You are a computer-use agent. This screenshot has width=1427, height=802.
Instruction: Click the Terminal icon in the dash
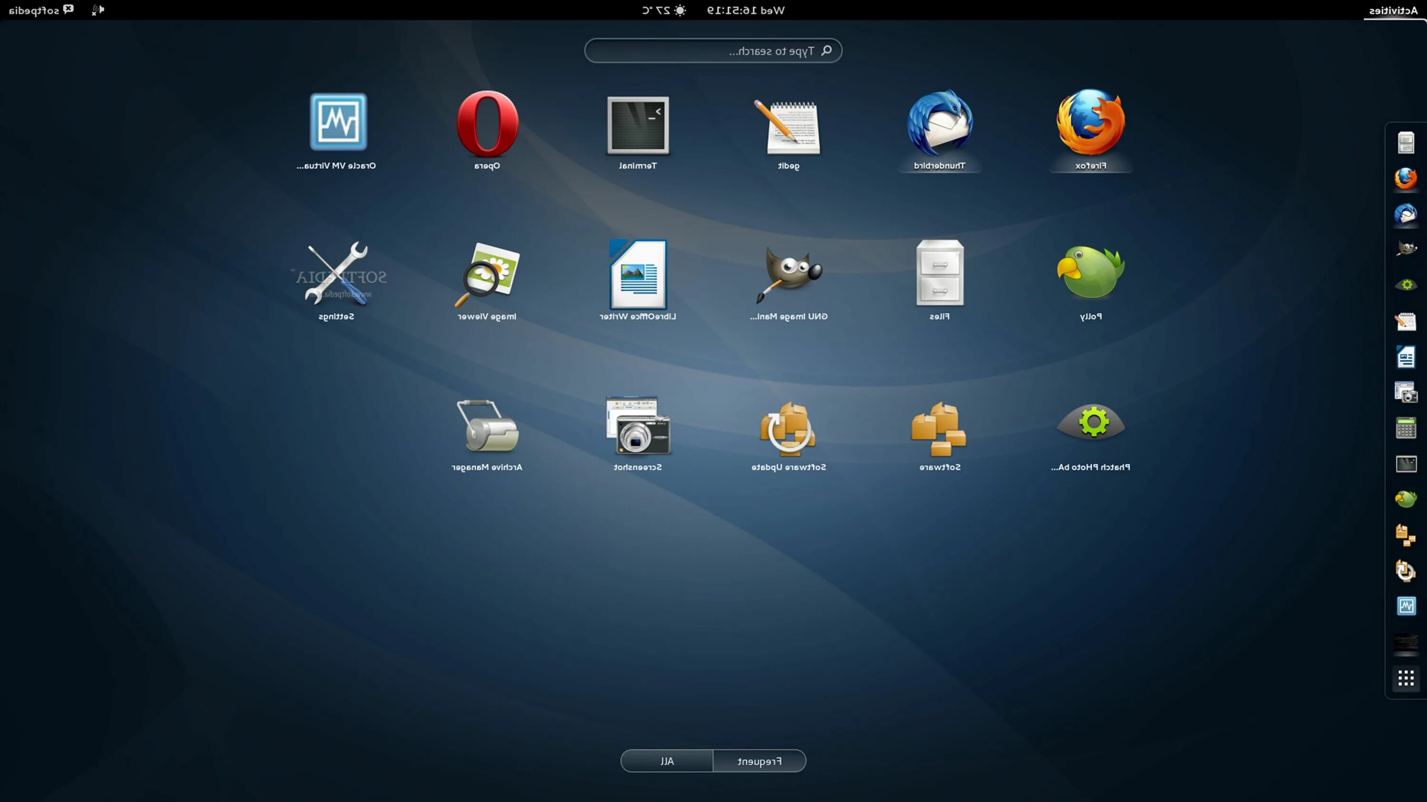[1406, 464]
